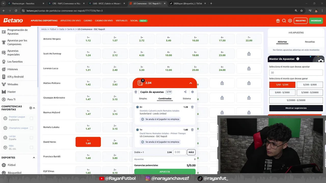Switch to the Combinadas coupon tab

point(165,98)
